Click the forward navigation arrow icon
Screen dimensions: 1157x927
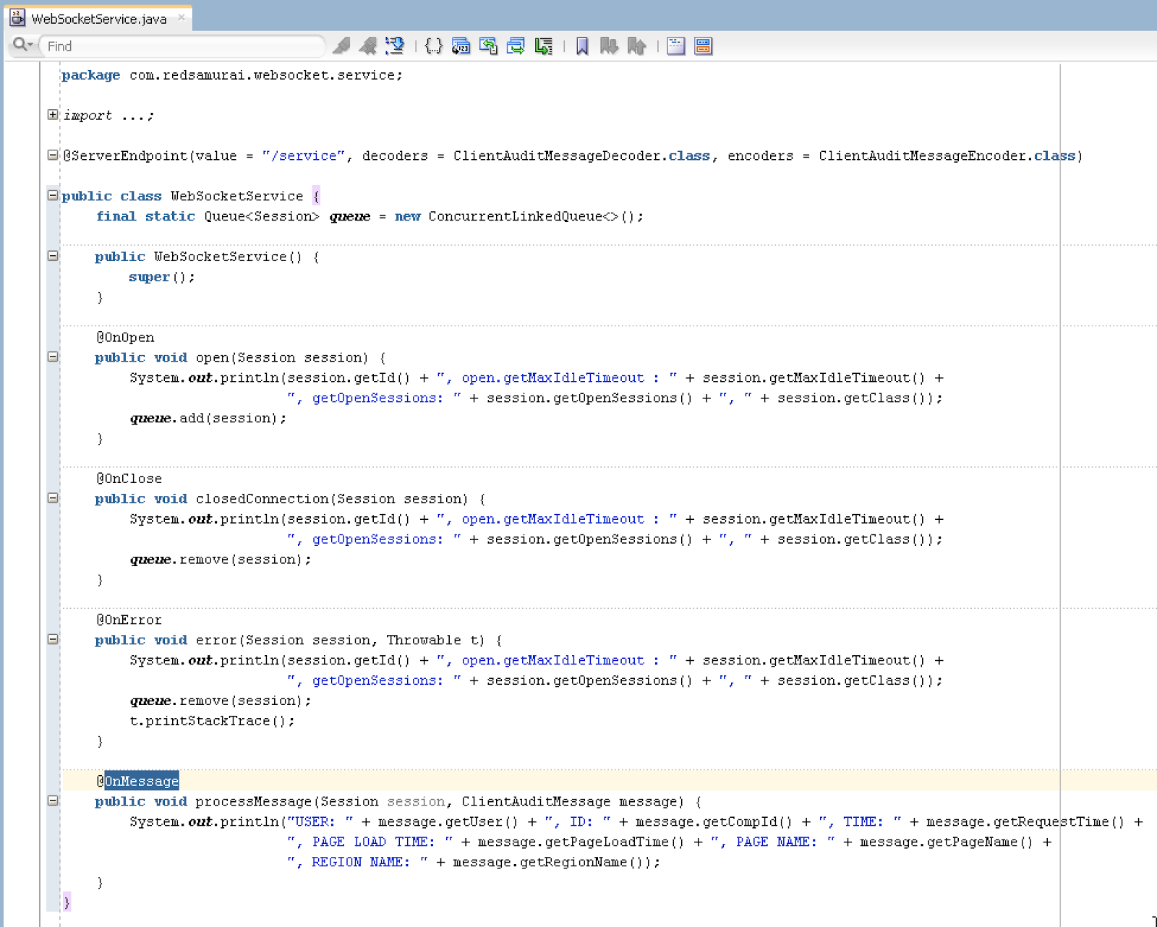(x=516, y=46)
